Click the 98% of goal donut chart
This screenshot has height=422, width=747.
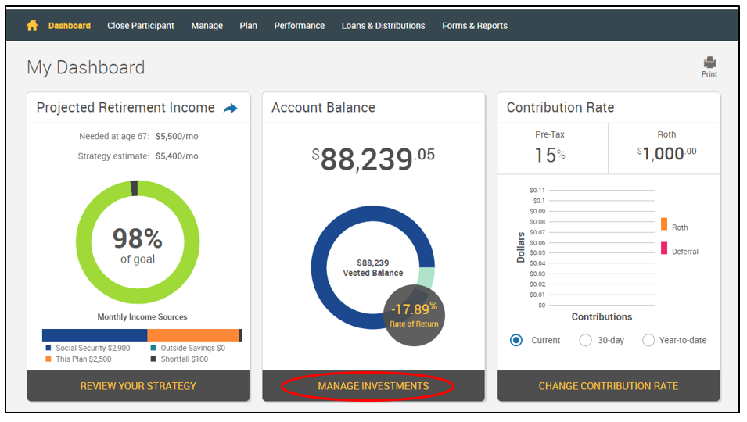tap(138, 243)
